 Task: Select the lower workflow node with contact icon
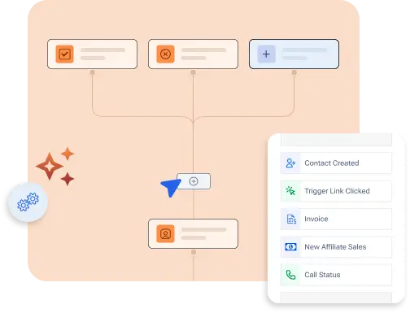(193, 233)
